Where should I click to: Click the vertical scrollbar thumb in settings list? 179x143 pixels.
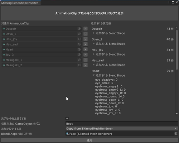[177, 49]
